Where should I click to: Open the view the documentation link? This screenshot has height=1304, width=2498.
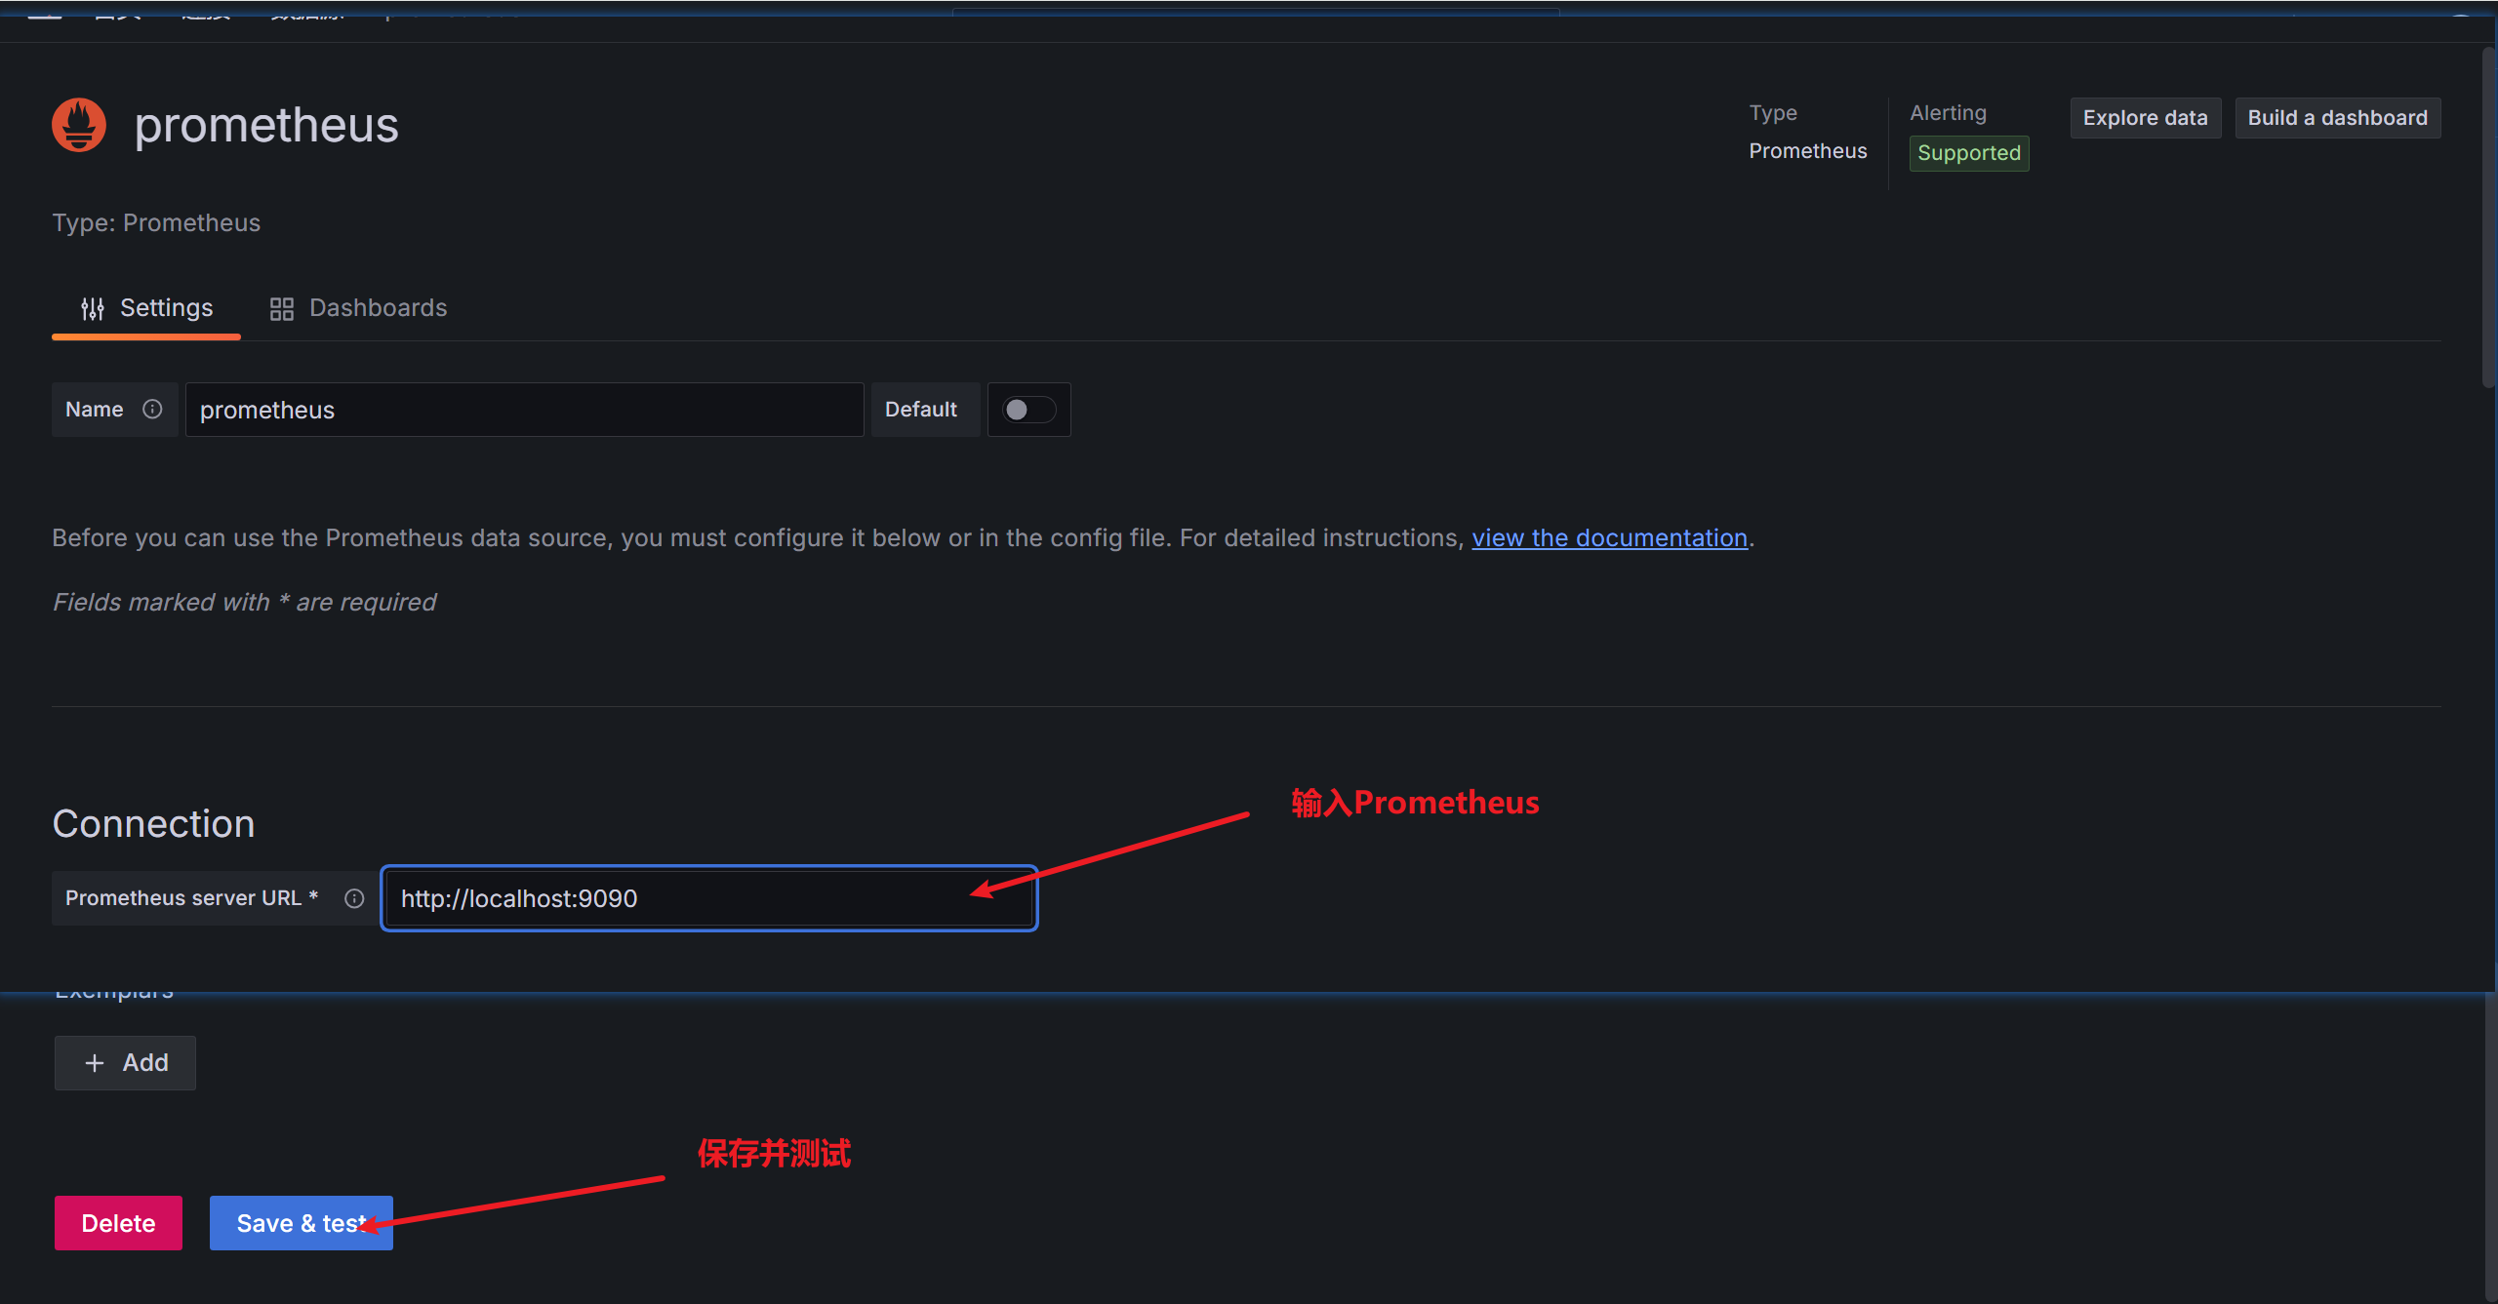tap(1609, 538)
